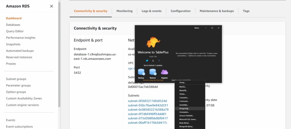This screenshot has width=291, height=129.
Task: Click the port value 5432
Action: click(x=77, y=73)
